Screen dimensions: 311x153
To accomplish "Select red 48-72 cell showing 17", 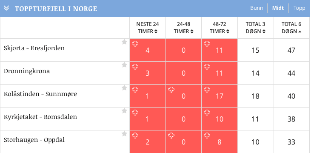I will tap(220, 96).
